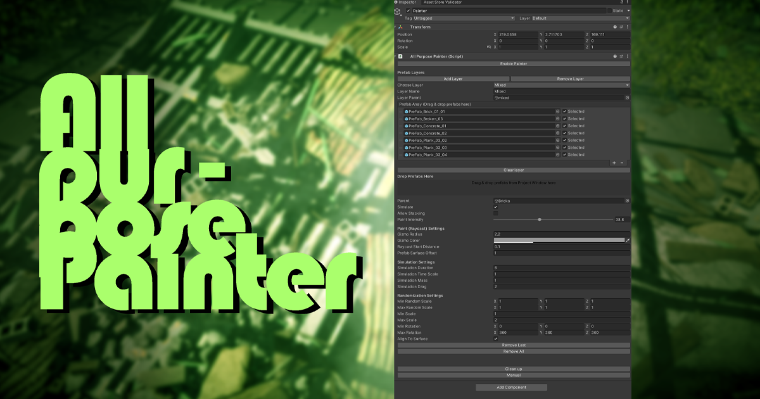Open the Gizmo Color swatch
760x399 pixels.
[559, 241]
